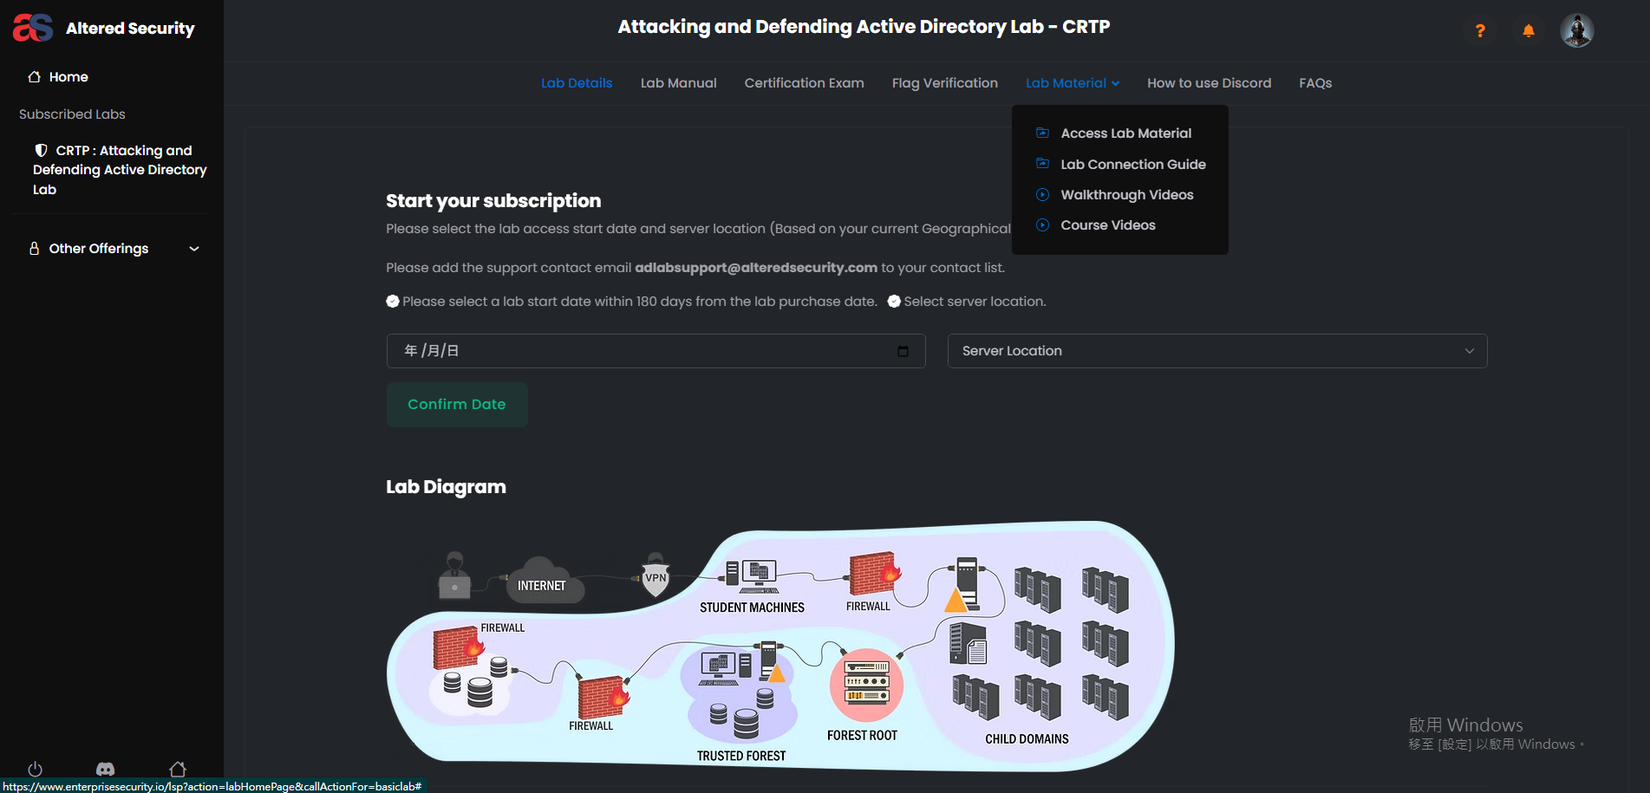Open the CRTP lab in Subscribed Labs

pyautogui.click(x=120, y=170)
